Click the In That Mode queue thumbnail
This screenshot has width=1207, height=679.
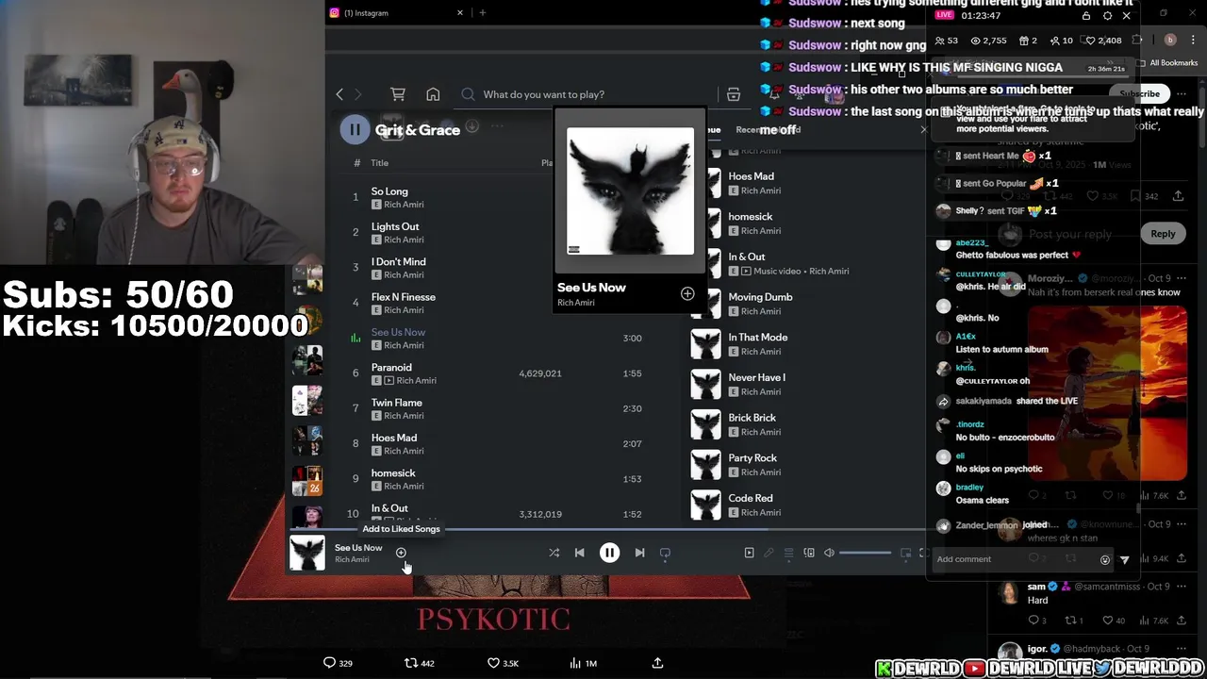[705, 344]
